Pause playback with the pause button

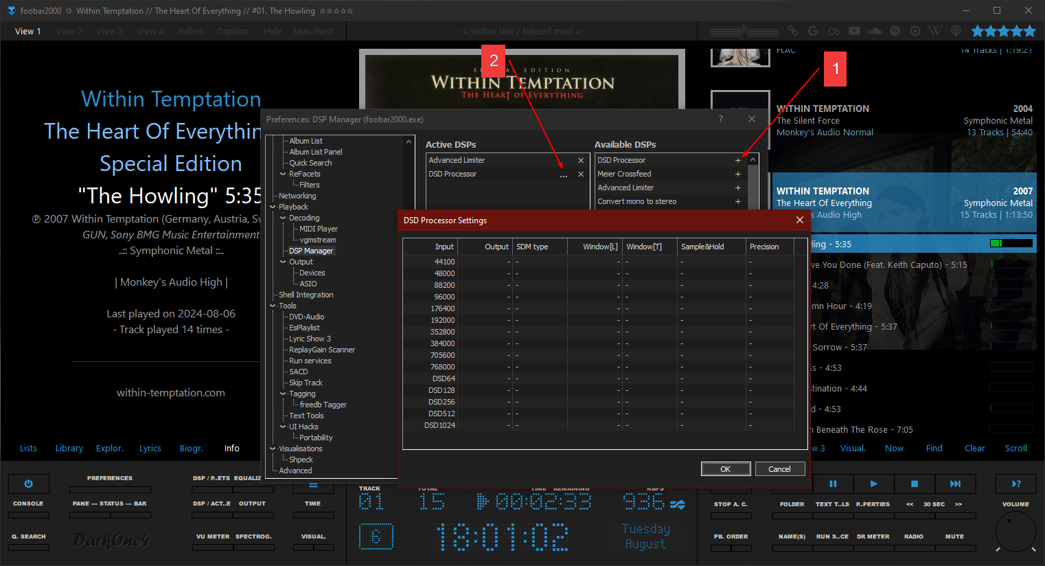833,484
